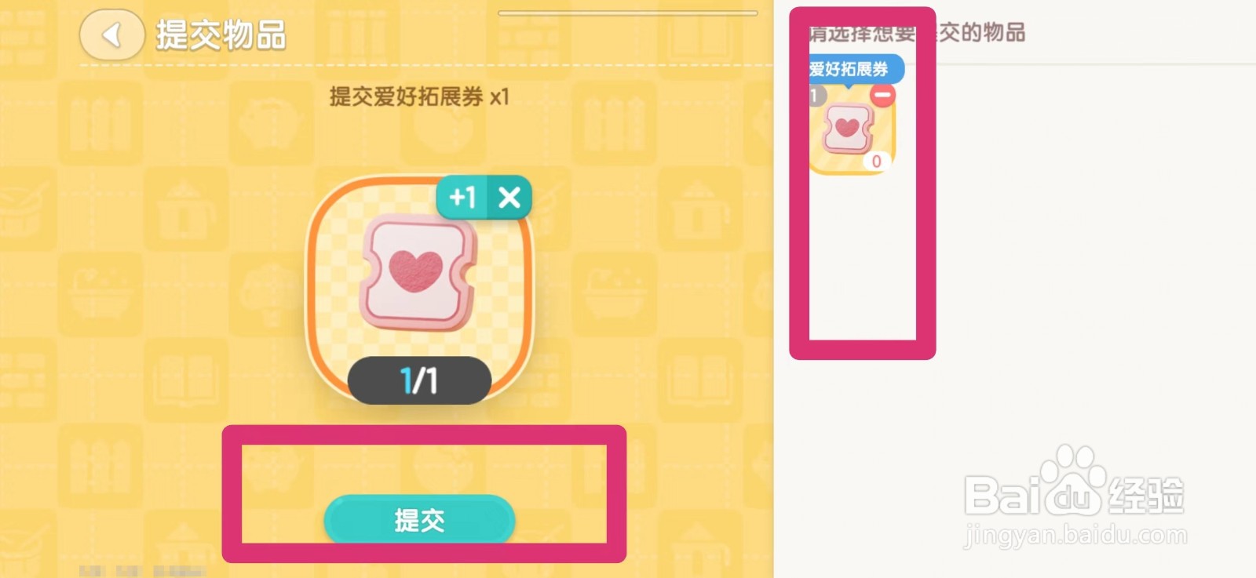Click the 提交爱好拓展券 x1 requirement text

tap(419, 96)
